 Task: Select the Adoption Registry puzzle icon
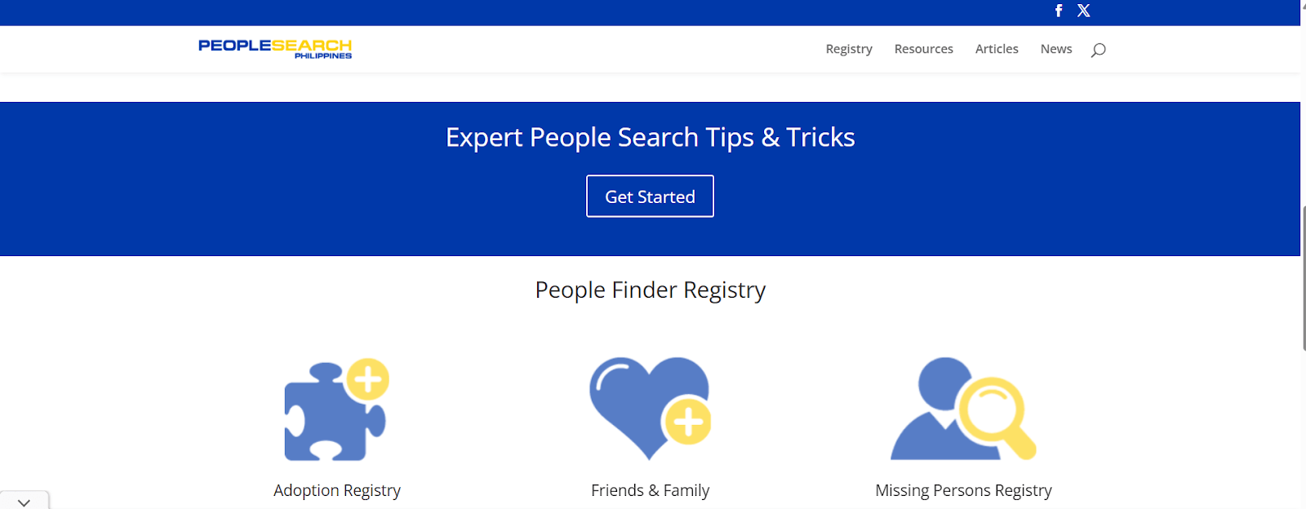pos(336,409)
